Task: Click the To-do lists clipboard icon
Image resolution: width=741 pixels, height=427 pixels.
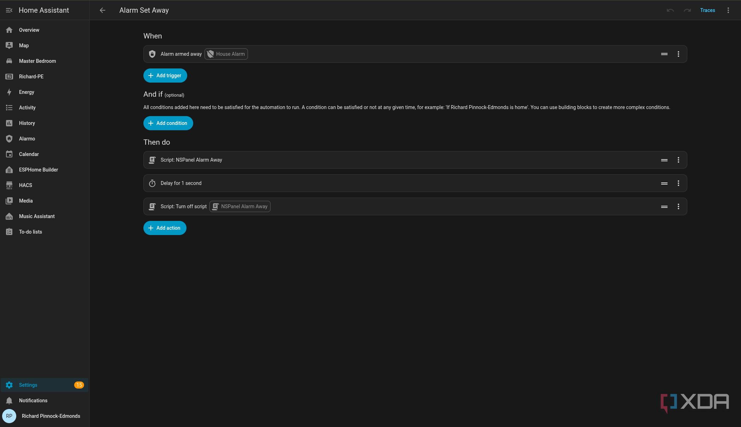Action: 9,232
